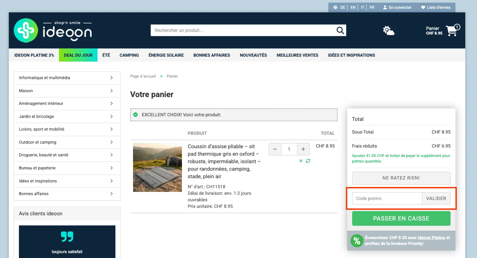Viewport: 477px width, 258px height.
Task: Click the Panier CHF 8.95 header label
Action: point(434,31)
